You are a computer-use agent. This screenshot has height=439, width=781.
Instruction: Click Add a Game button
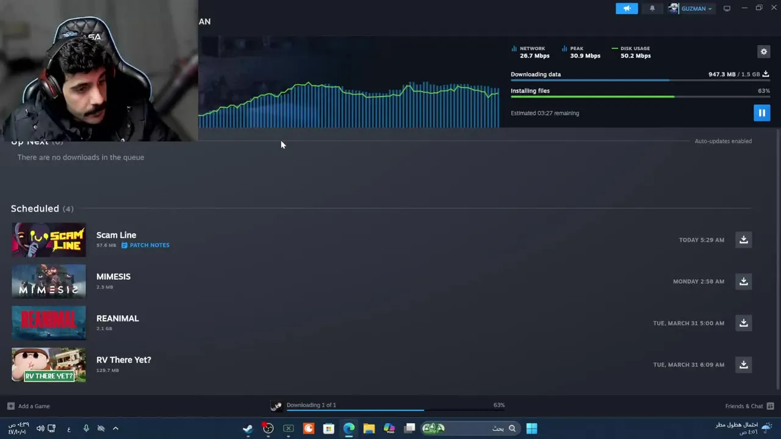click(29, 406)
